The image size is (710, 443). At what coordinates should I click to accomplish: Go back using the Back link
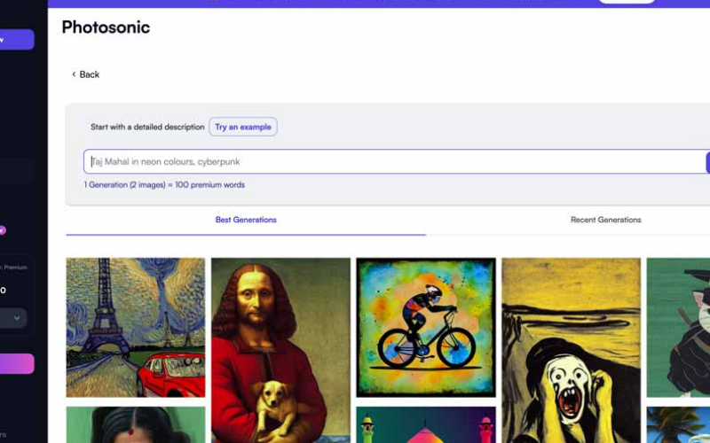point(85,74)
